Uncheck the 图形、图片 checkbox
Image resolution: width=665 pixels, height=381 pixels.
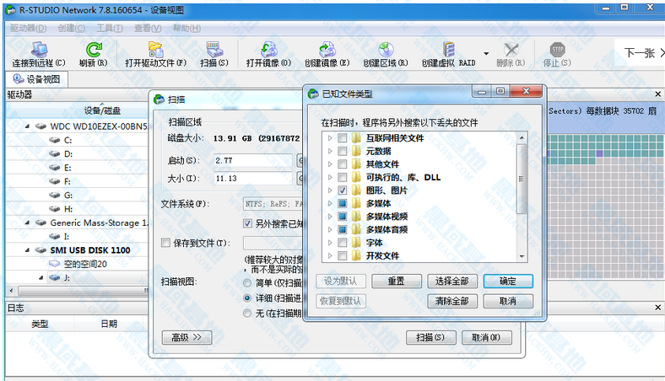[343, 190]
